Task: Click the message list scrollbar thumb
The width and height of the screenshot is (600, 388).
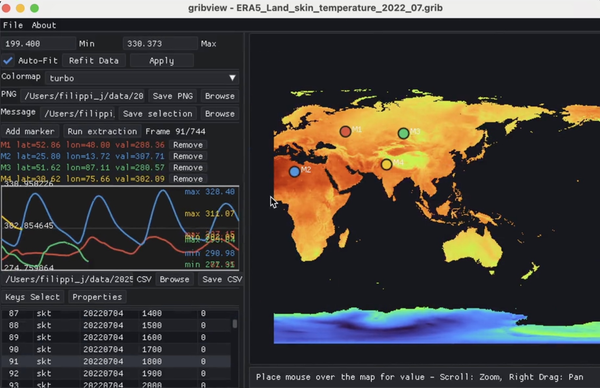Action: (235, 324)
